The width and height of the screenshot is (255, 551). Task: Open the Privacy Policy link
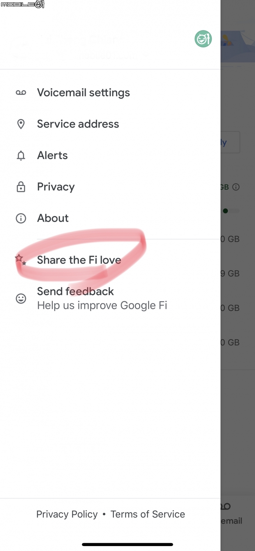coord(67,514)
